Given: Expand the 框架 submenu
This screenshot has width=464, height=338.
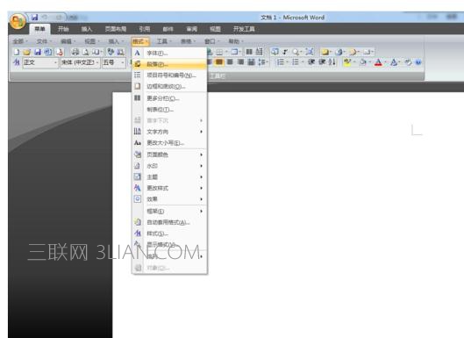Looking at the screenshot, I should [169, 212].
